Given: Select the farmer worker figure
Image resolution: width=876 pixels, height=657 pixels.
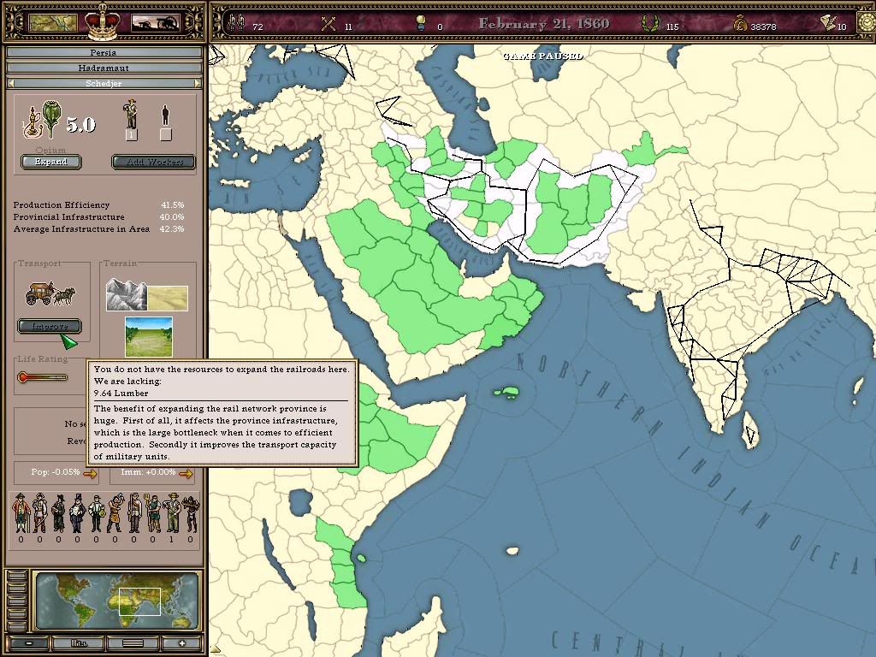Looking at the screenshot, I should pyautogui.click(x=131, y=114).
